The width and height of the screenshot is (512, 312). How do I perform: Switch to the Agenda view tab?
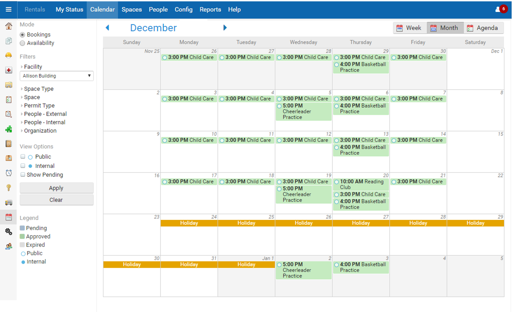(x=483, y=28)
